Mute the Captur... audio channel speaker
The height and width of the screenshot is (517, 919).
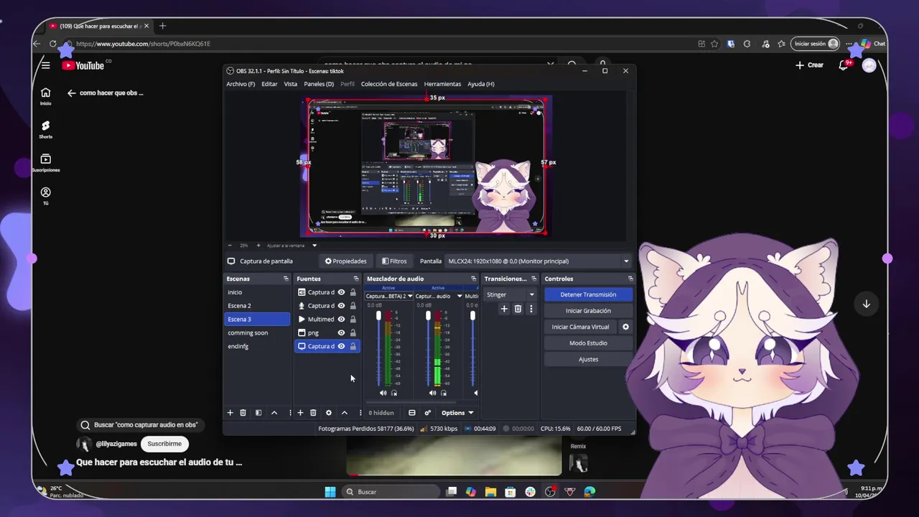pos(432,393)
